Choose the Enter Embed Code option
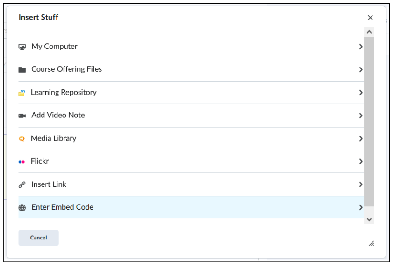 [191, 207]
